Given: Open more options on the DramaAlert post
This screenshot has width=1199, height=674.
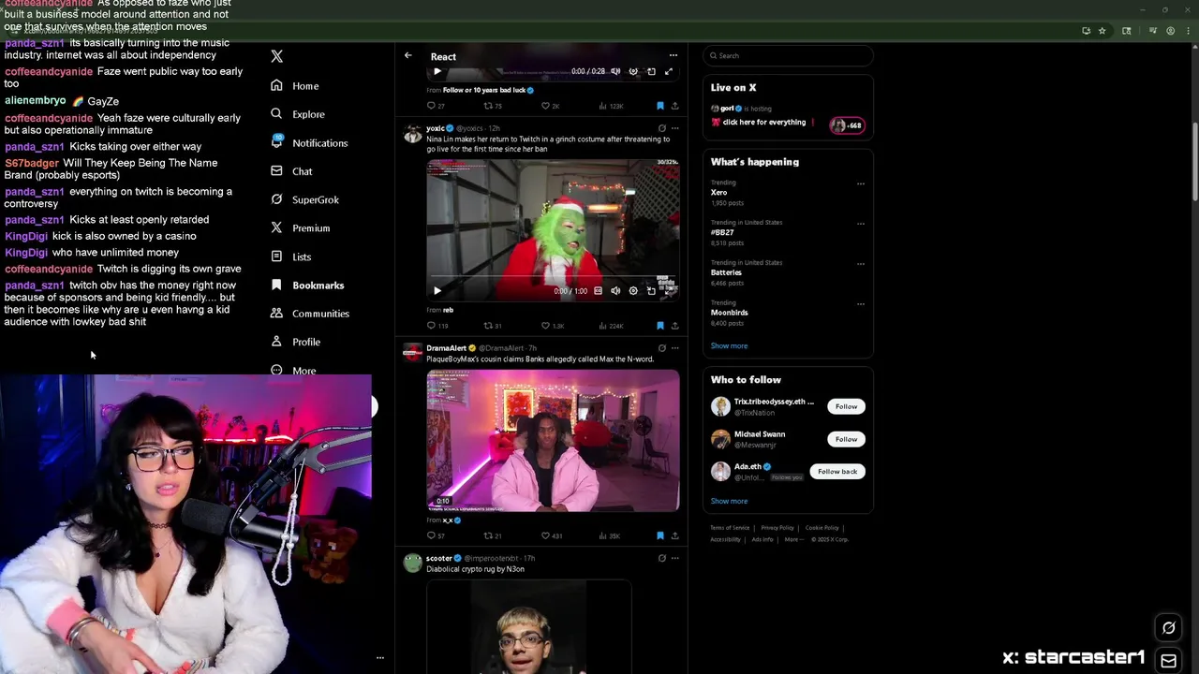Looking at the screenshot, I should click(x=674, y=348).
